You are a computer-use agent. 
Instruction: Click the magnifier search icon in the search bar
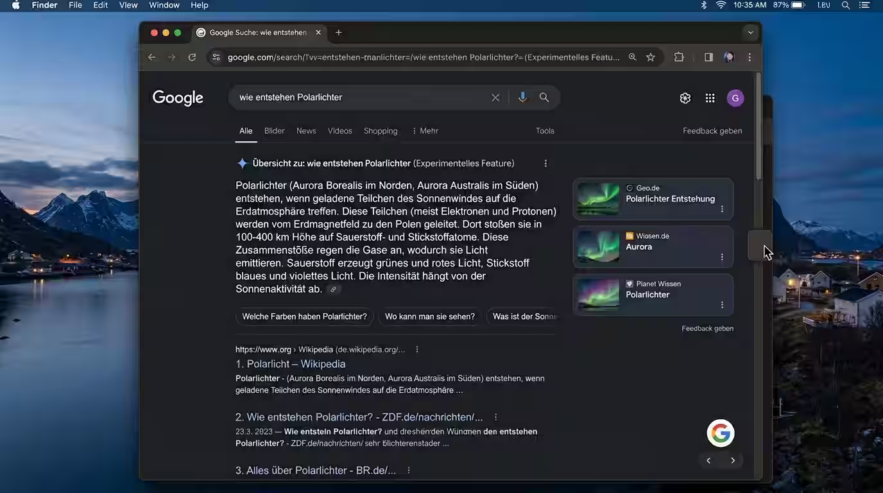tap(544, 97)
